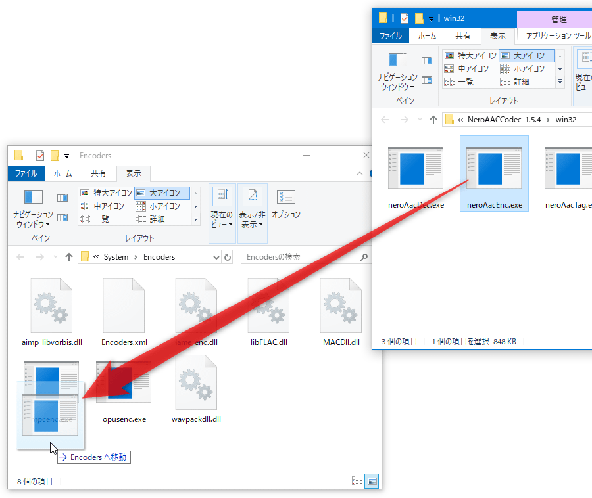The image size is (592, 498).
Task: Select large icons layout in Encoders window
Action: 162,193
